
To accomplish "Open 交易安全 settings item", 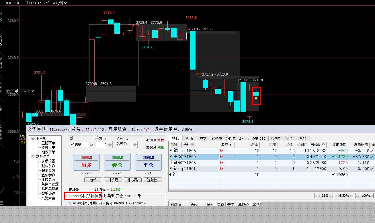I will (x=48, y=198).
